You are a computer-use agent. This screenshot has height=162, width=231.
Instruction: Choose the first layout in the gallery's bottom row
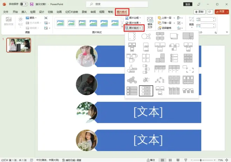click(x=132, y=91)
